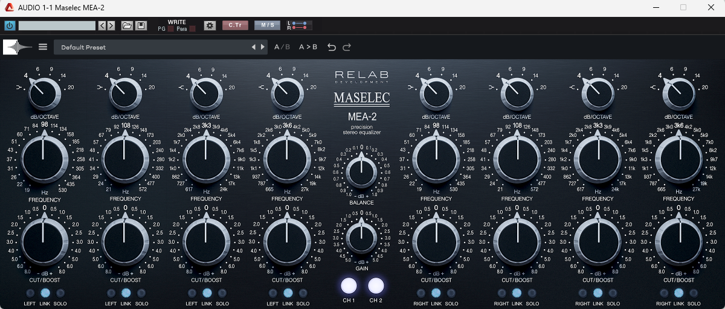Click the redo arrow icon

(x=347, y=47)
